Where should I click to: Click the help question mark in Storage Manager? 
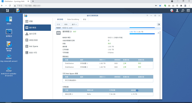click(147, 16)
